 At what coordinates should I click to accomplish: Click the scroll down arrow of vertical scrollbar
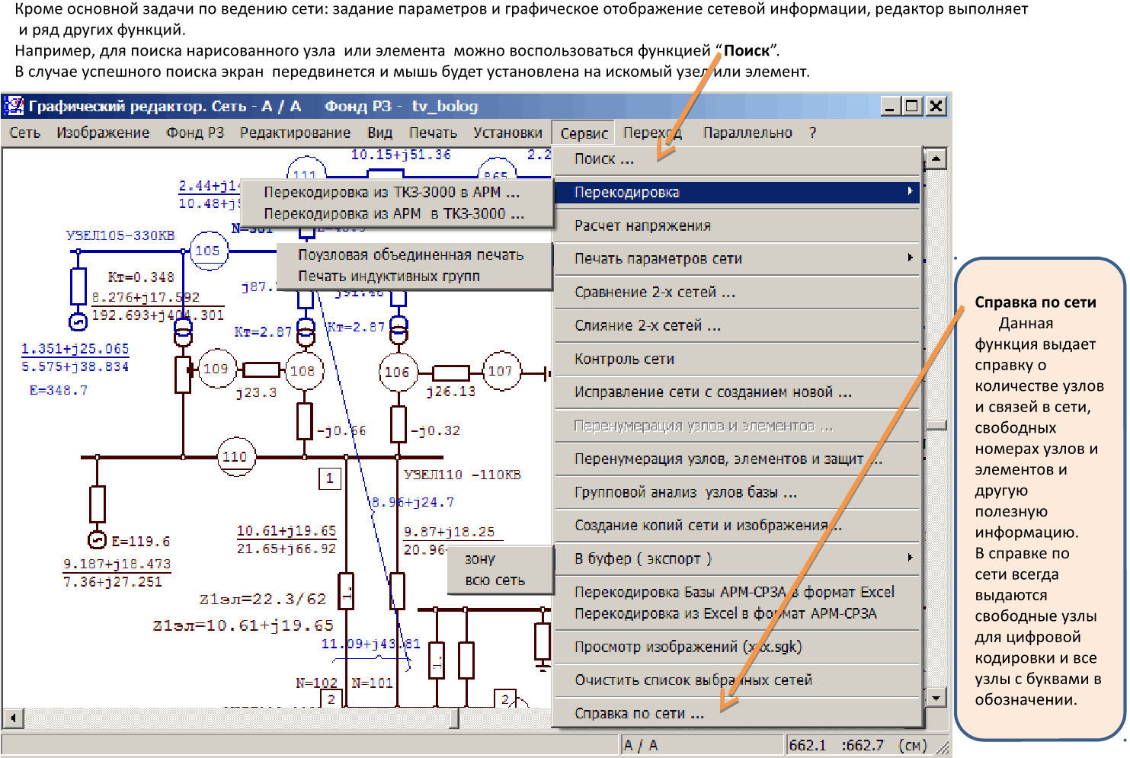pyautogui.click(x=936, y=696)
